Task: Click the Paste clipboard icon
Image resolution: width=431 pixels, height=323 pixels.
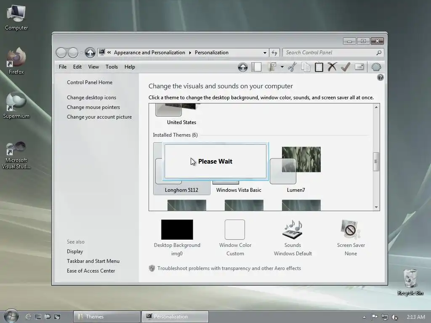Action: tap(319, 67)
